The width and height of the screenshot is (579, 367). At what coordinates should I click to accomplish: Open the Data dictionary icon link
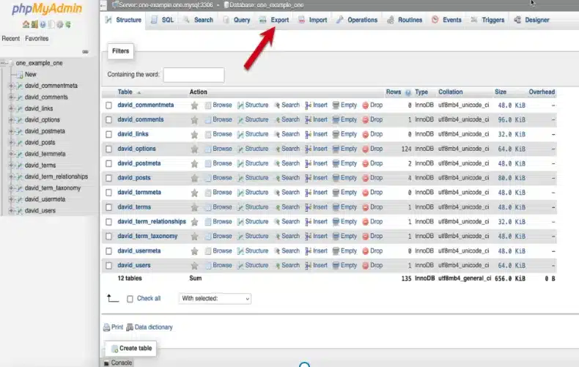pos(130,327)
